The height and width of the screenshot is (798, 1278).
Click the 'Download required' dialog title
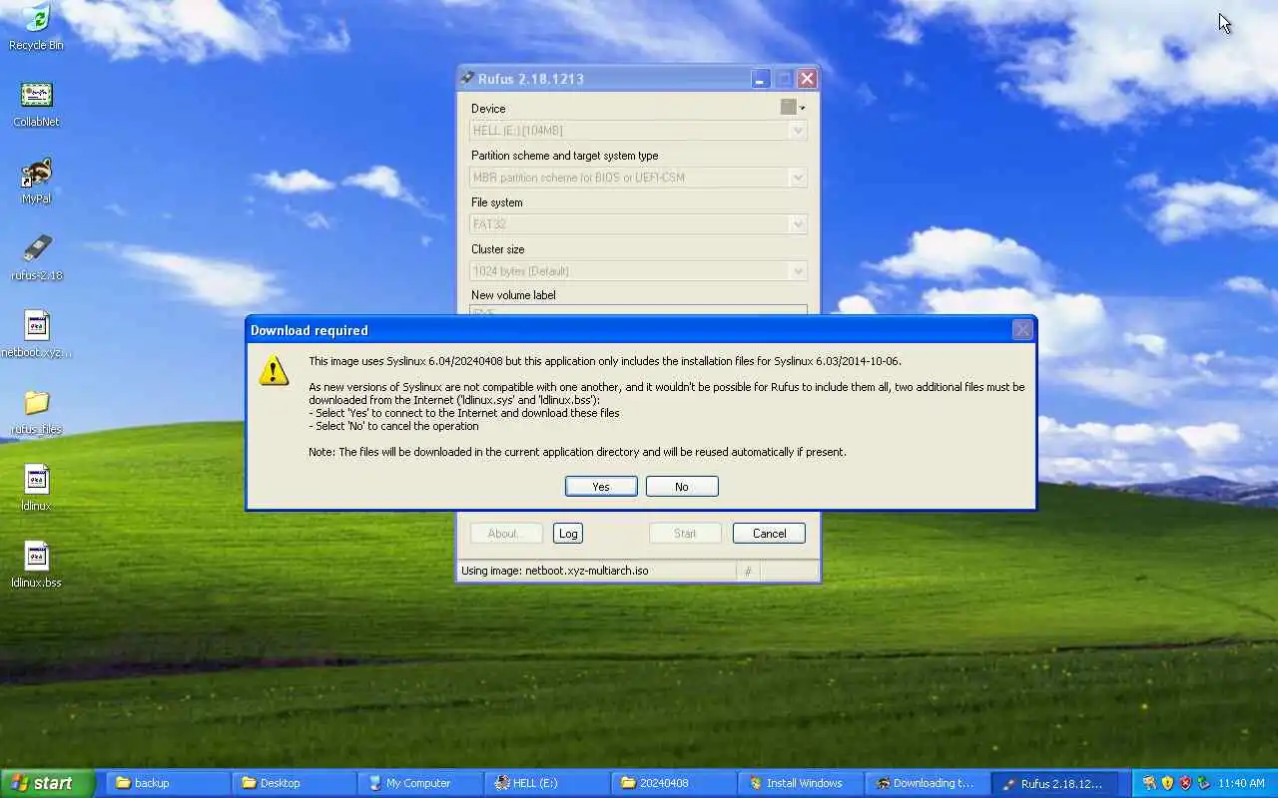click(x=309, y=330)
